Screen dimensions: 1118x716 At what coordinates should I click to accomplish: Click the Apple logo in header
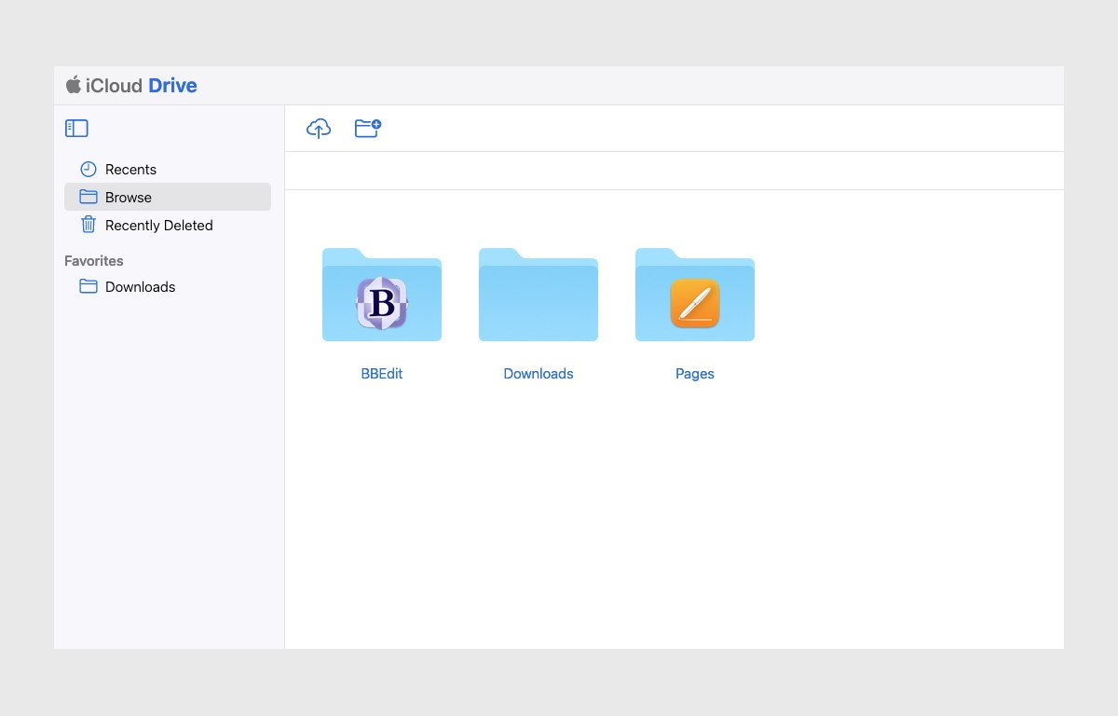pos(74,85)
